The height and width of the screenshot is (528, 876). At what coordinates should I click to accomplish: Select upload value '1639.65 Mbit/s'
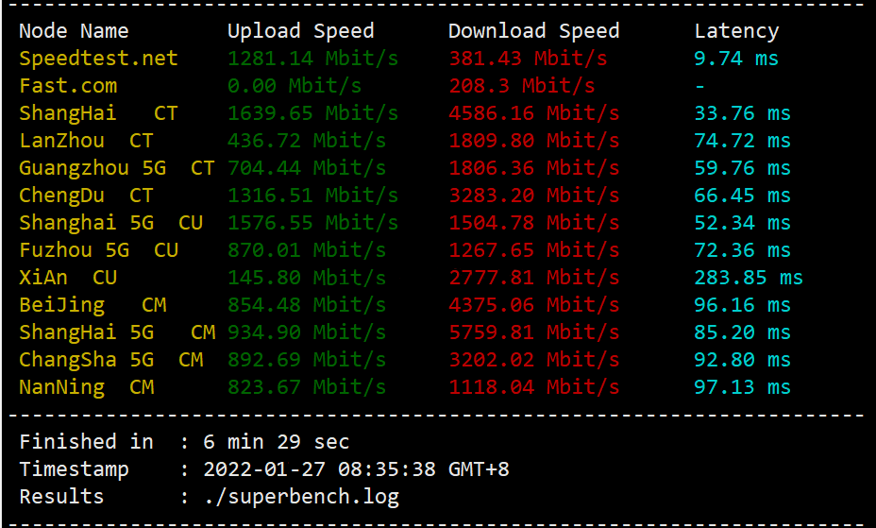[x=312, y=112]
